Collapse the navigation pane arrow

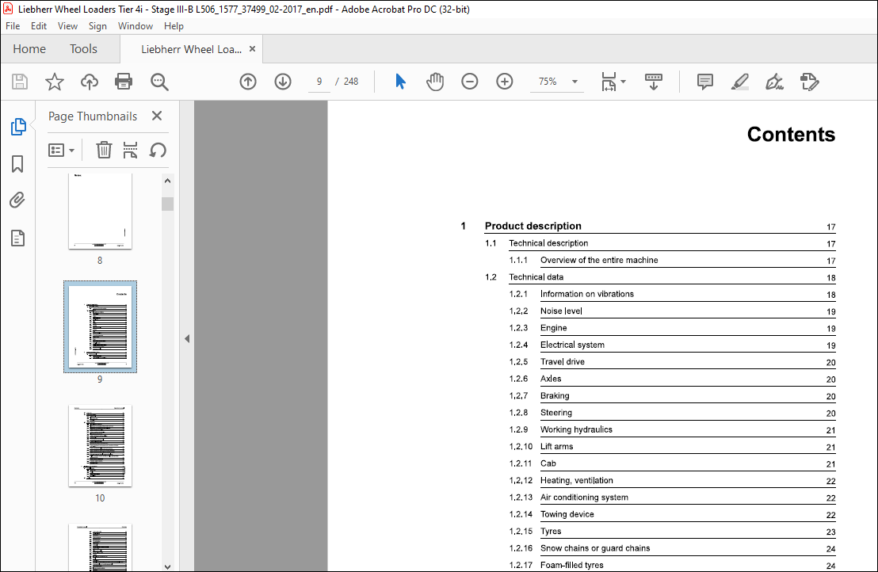point(187,338)
